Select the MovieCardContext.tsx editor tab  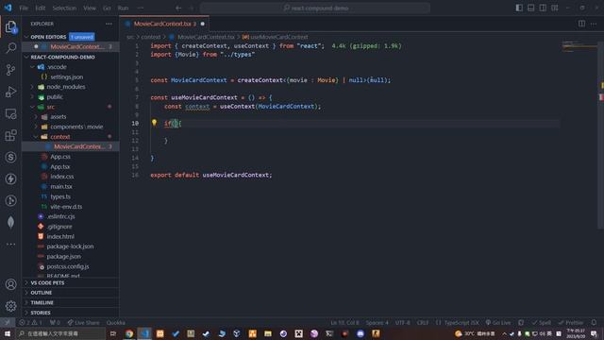[164, 24]
